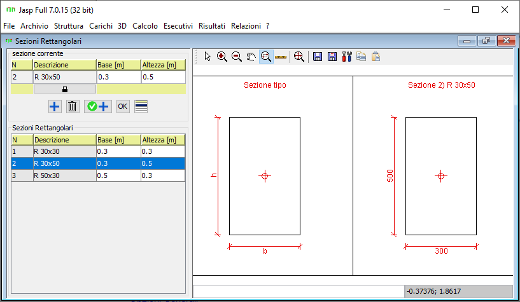The height and width of the screenshot is (302, 520).
Task: Copy the drawing with copy icon
Action: [x=361, y=57]
